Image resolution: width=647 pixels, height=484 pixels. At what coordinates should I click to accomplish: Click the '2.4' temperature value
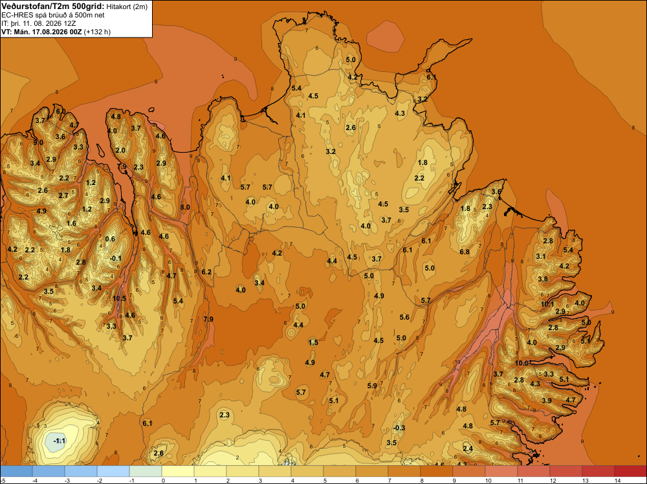[468, 448]
